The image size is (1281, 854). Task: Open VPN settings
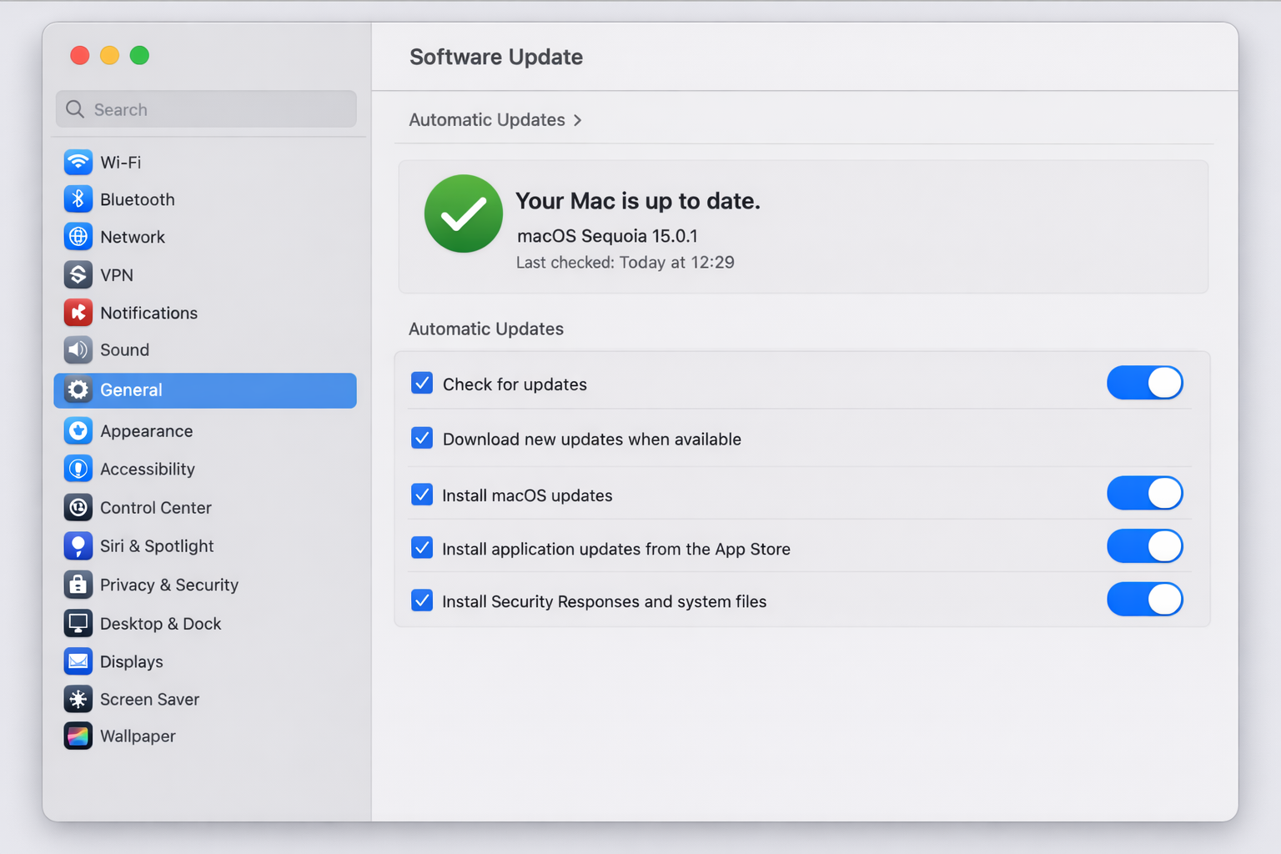pos(205,274)
